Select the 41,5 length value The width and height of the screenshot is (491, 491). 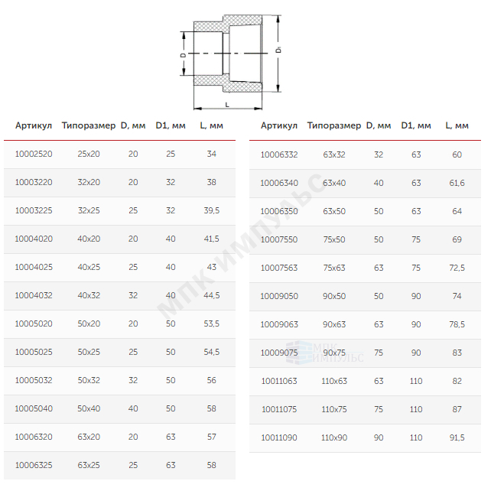(x=212, y=239)
